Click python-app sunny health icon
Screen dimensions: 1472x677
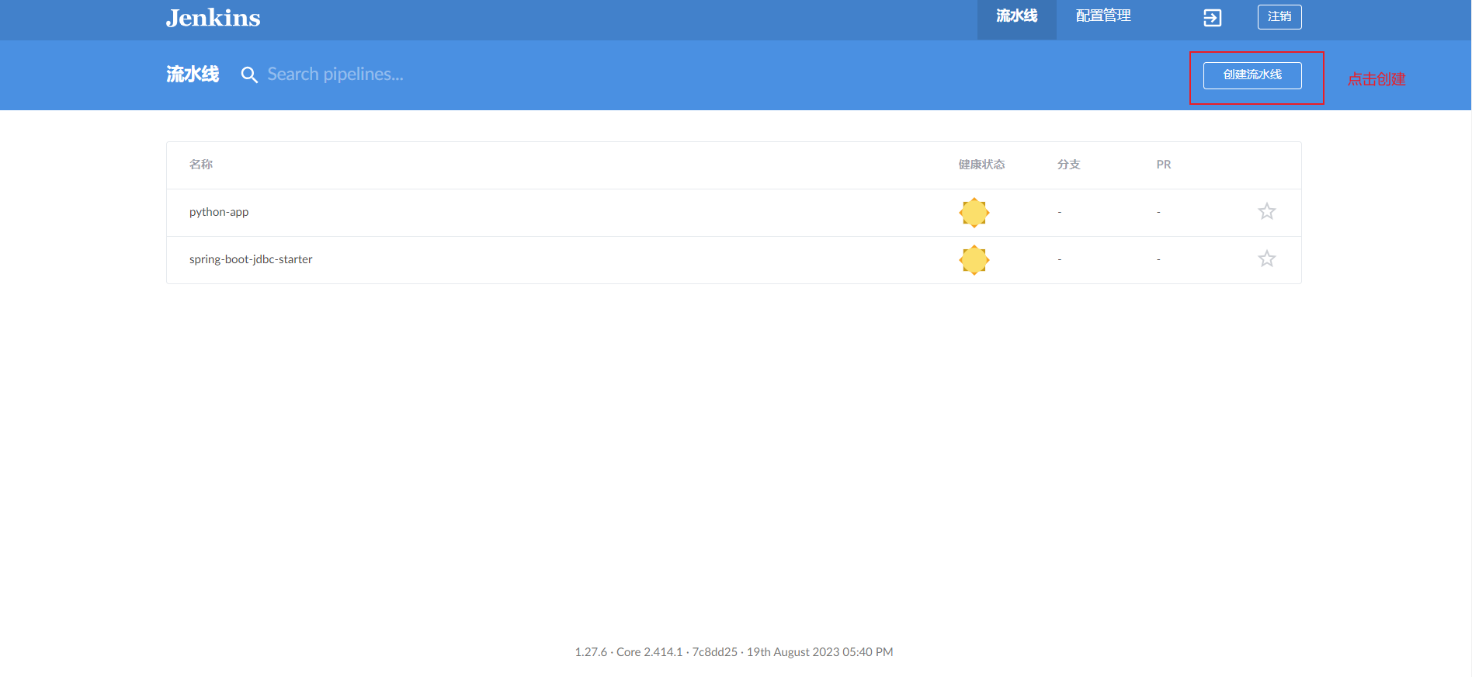point(974,213)
